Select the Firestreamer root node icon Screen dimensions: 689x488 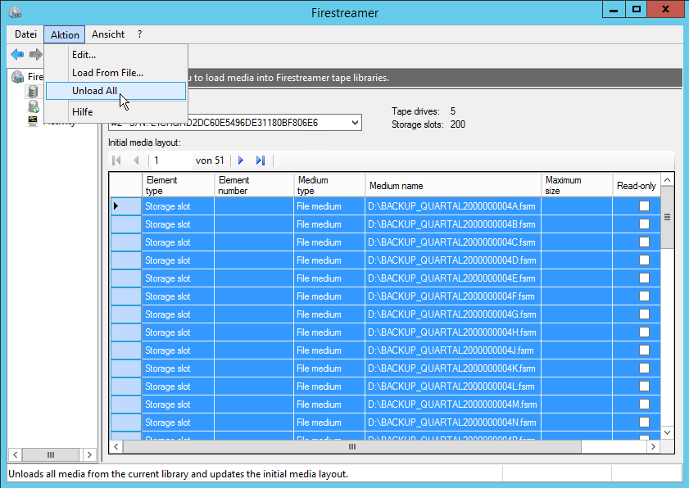coord(18,77)
